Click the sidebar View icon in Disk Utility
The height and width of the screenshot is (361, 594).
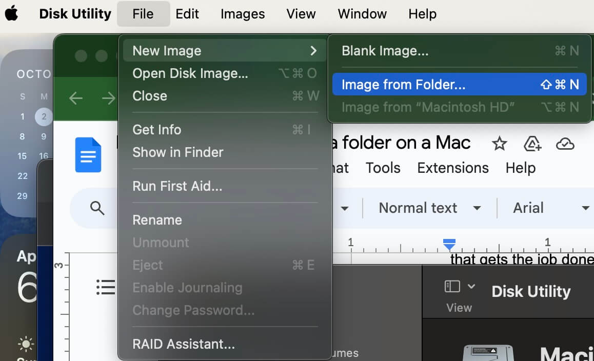pyautogui.click(x=452, y=286)
